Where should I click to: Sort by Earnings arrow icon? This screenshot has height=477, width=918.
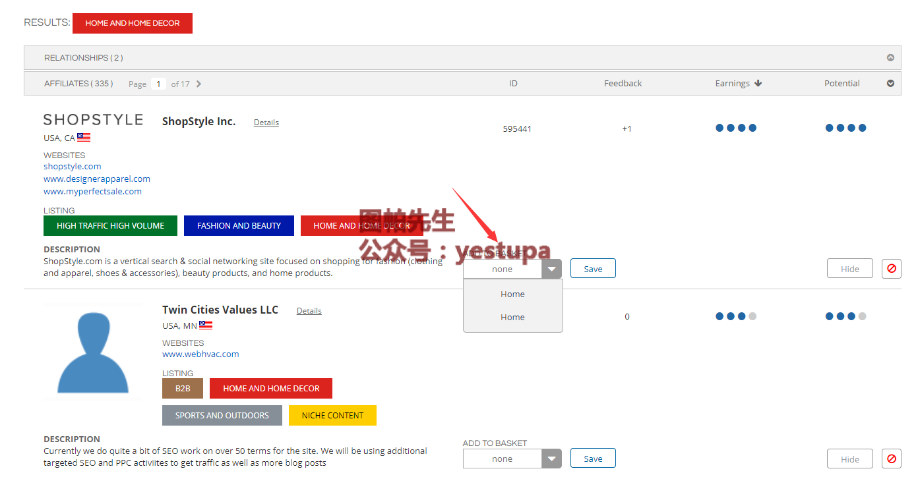758,84
